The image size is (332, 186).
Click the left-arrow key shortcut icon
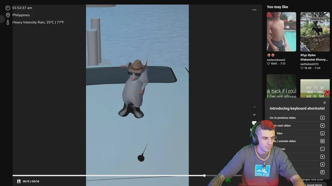(322, 164)
